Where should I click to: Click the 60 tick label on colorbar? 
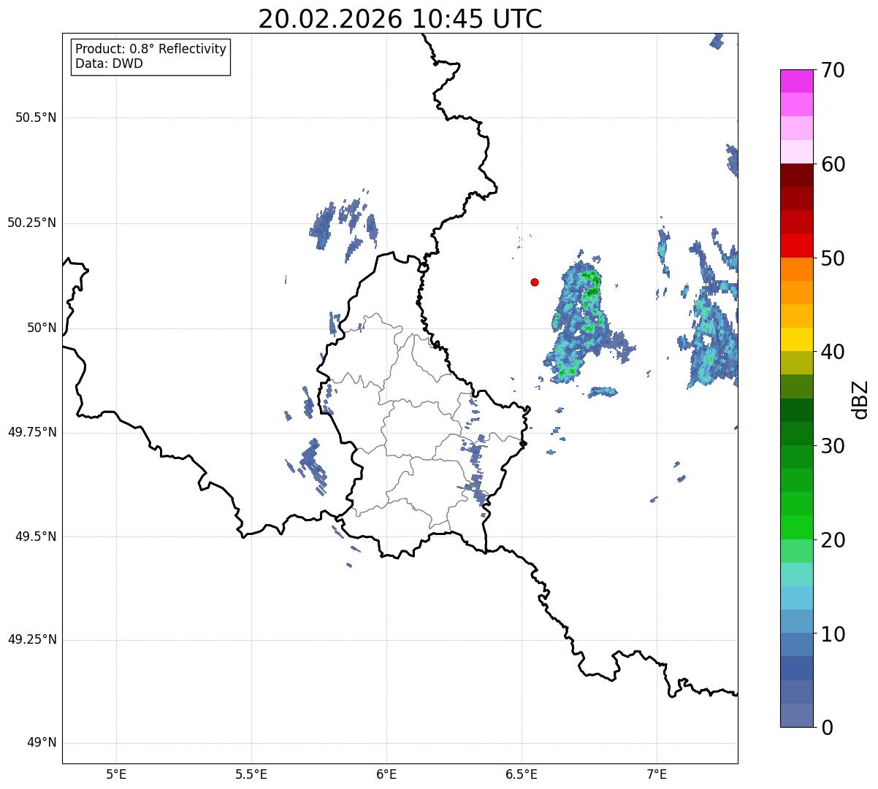click(x=833, y=164)
